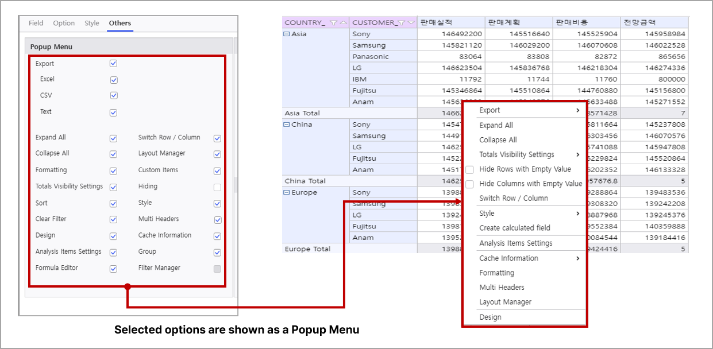Toggle the Collapse All checkbox
Viewport: 713px width, 349px height.
pyautogui.click(x=113, y=154)
